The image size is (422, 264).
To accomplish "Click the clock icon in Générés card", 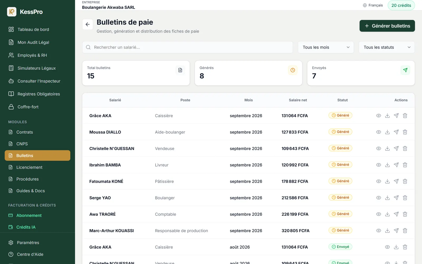I will click(292, 70).
